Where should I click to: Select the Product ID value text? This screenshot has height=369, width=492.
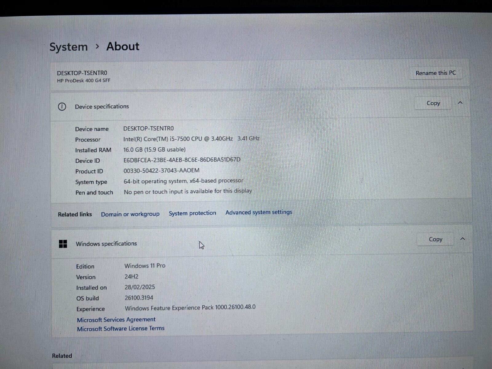click(161, 170)
